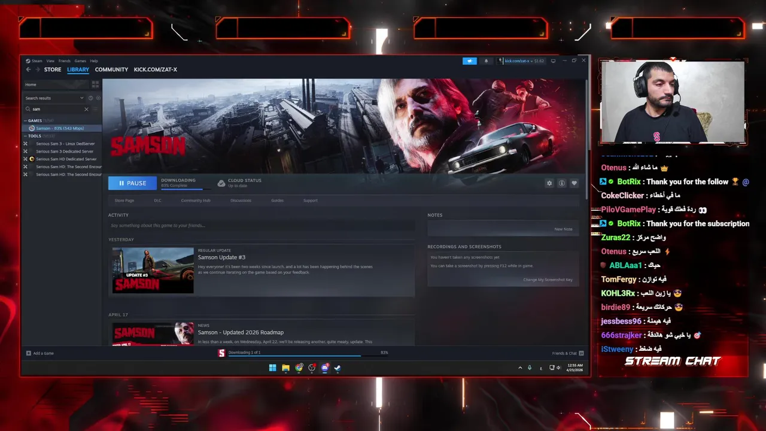Click the Steam logo in menu bar
The height and width of the screenshot is (431, 766).
(x=28, y=60)
